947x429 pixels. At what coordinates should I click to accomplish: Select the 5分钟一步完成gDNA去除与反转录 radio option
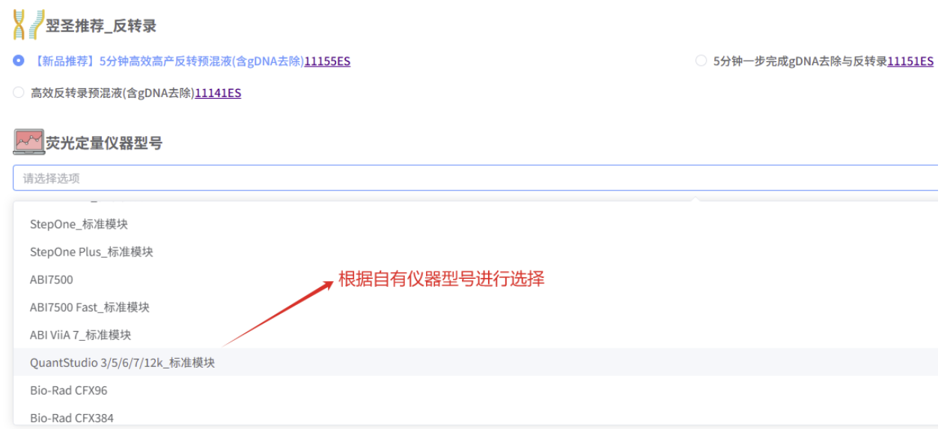coord(701,61)
